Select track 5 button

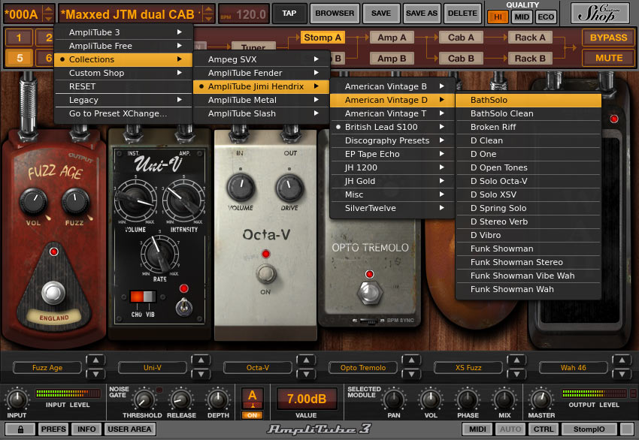[x=19, y=58]
